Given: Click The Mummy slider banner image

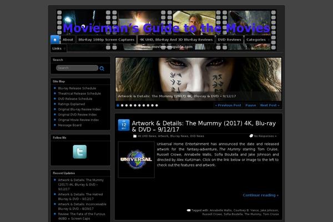Looking at the screenshot, I should point(198,79).
